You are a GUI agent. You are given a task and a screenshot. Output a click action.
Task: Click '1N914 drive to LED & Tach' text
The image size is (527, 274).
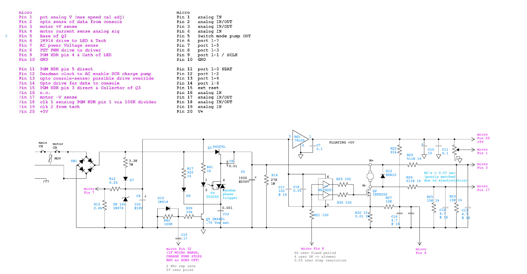coord(73,41)
